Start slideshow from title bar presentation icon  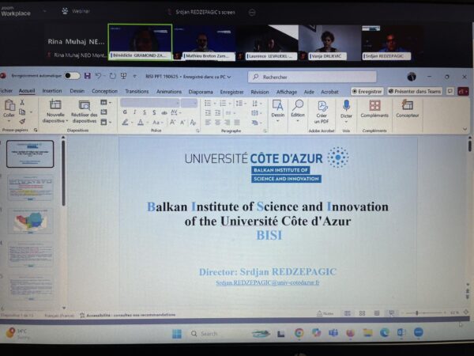pyautogui.click(x=123, y=76)
